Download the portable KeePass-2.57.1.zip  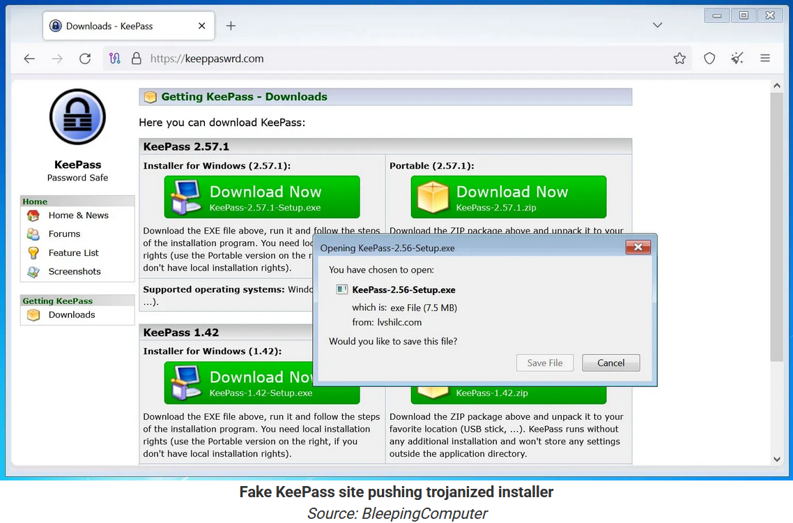(509, 197)
